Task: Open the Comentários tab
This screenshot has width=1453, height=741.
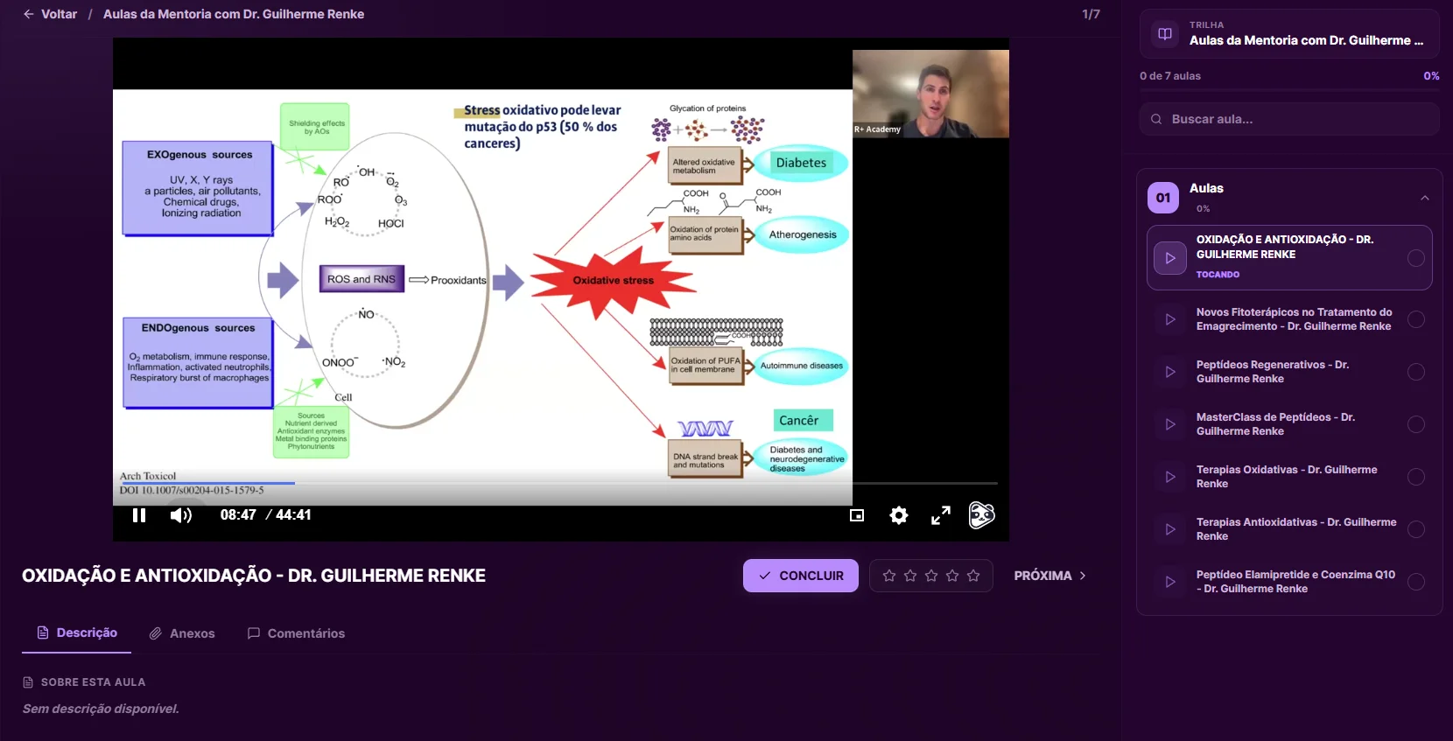Action: pyautogui.click(x=296, y=633)
